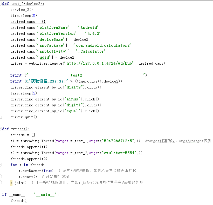Click the threads.append(t1) line
The image size is (213, 205).
(29, 147)
